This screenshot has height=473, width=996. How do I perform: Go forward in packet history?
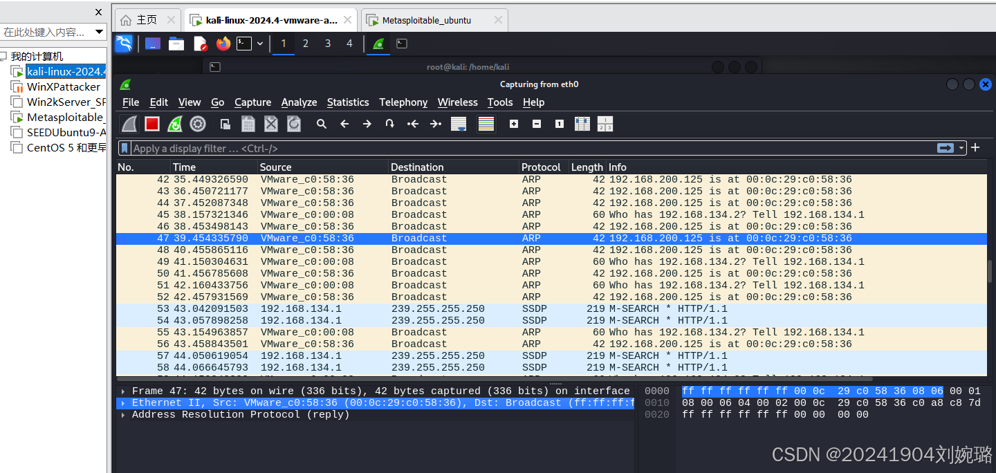click(367, 124)
